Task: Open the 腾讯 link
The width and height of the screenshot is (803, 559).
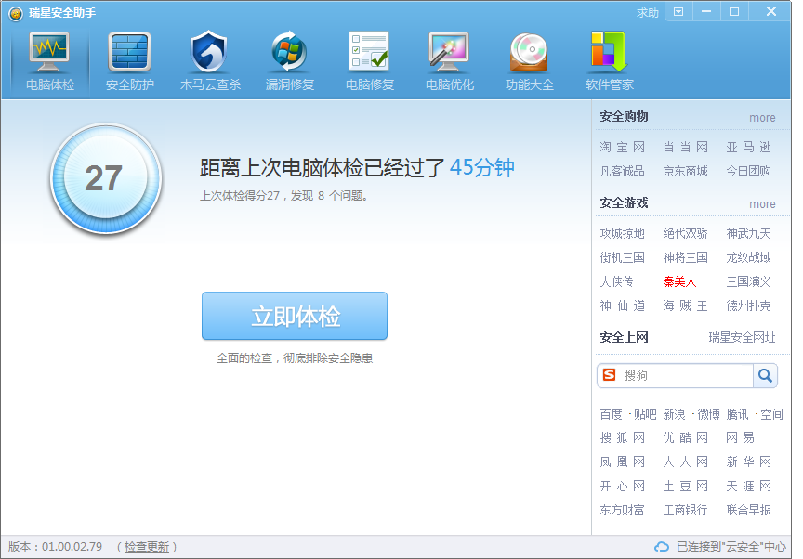Action: coord(737,414)
